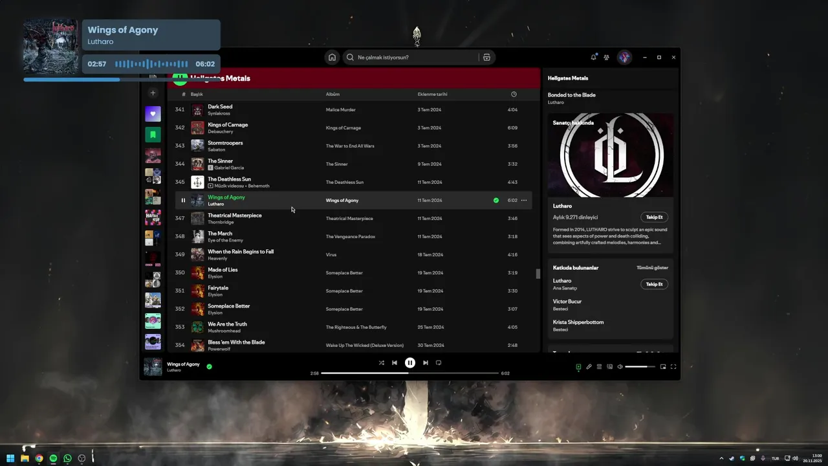
Task: Skip to the previous track
Action: 395,362
